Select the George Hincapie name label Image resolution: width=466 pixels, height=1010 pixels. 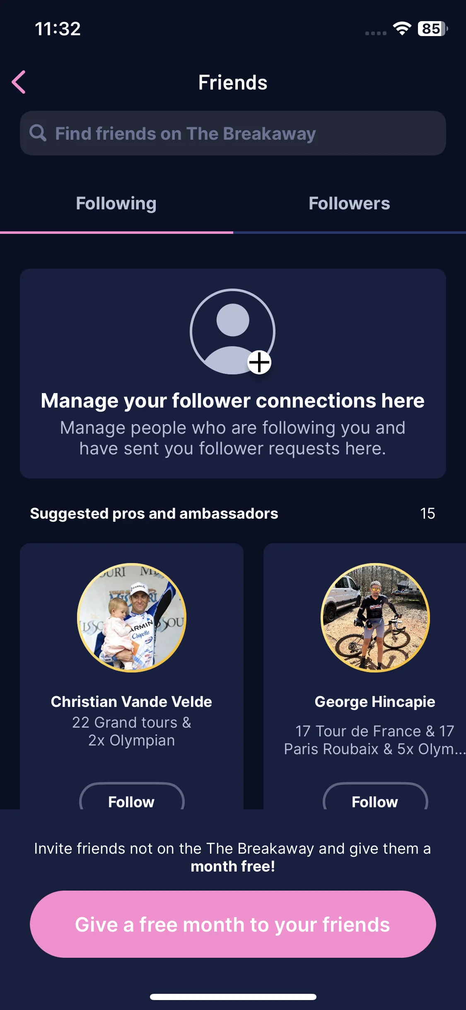click(375, 702)
